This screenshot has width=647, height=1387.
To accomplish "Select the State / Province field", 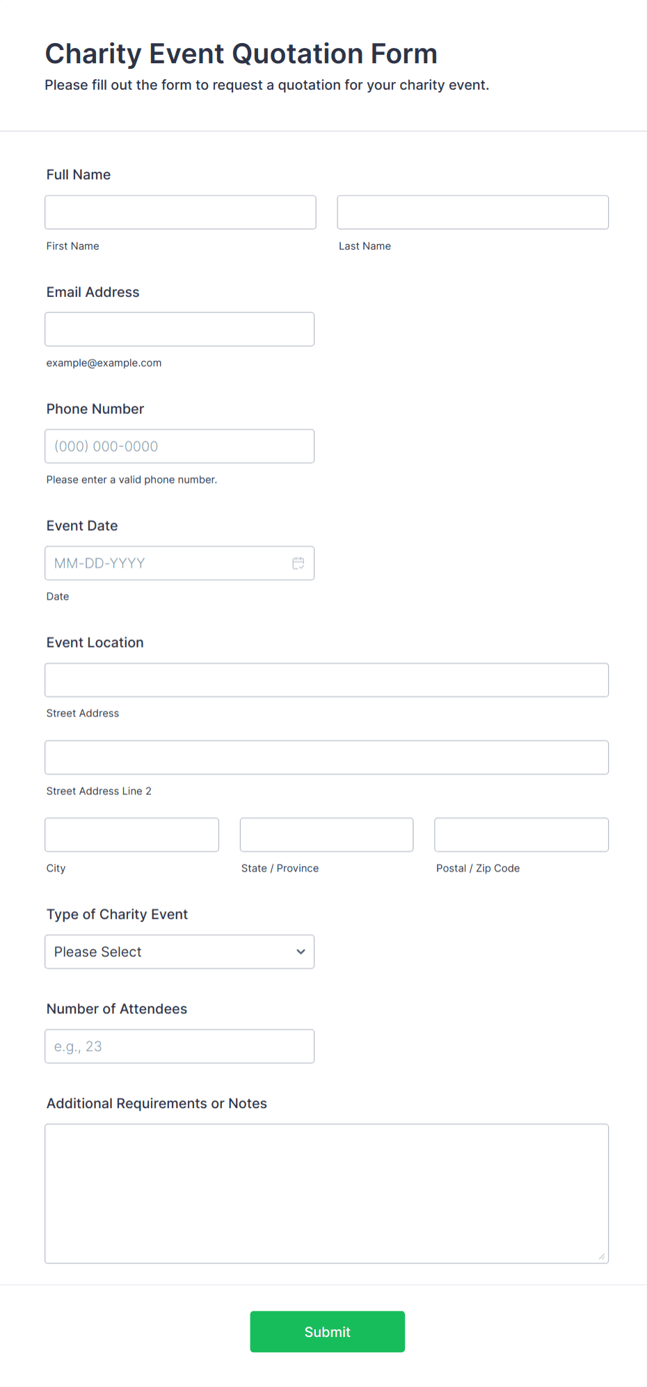I will pos(326,834).
